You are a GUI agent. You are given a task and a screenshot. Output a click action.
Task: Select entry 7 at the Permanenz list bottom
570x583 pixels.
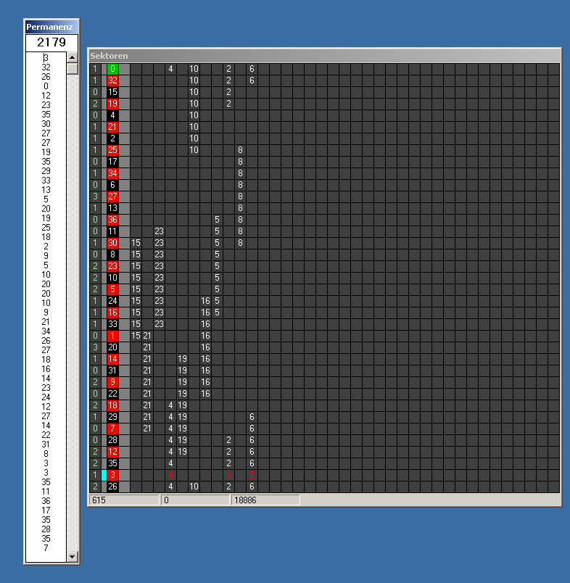coord(46,548)
